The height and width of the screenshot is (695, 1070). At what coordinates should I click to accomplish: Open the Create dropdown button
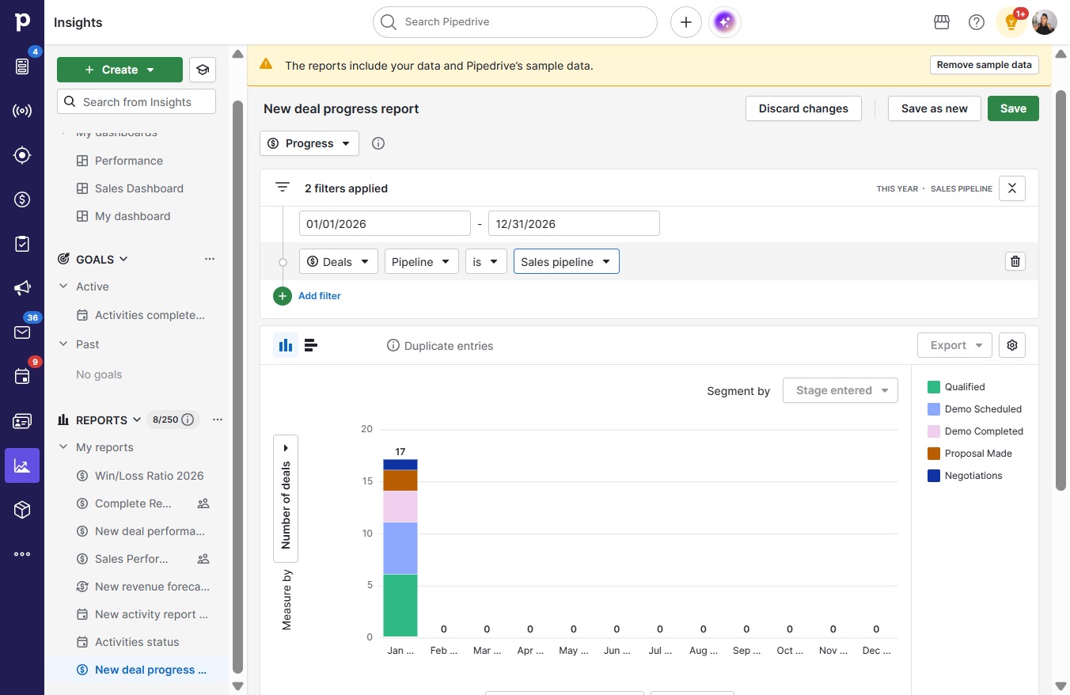pyautogui.click(x=120, y=70)
